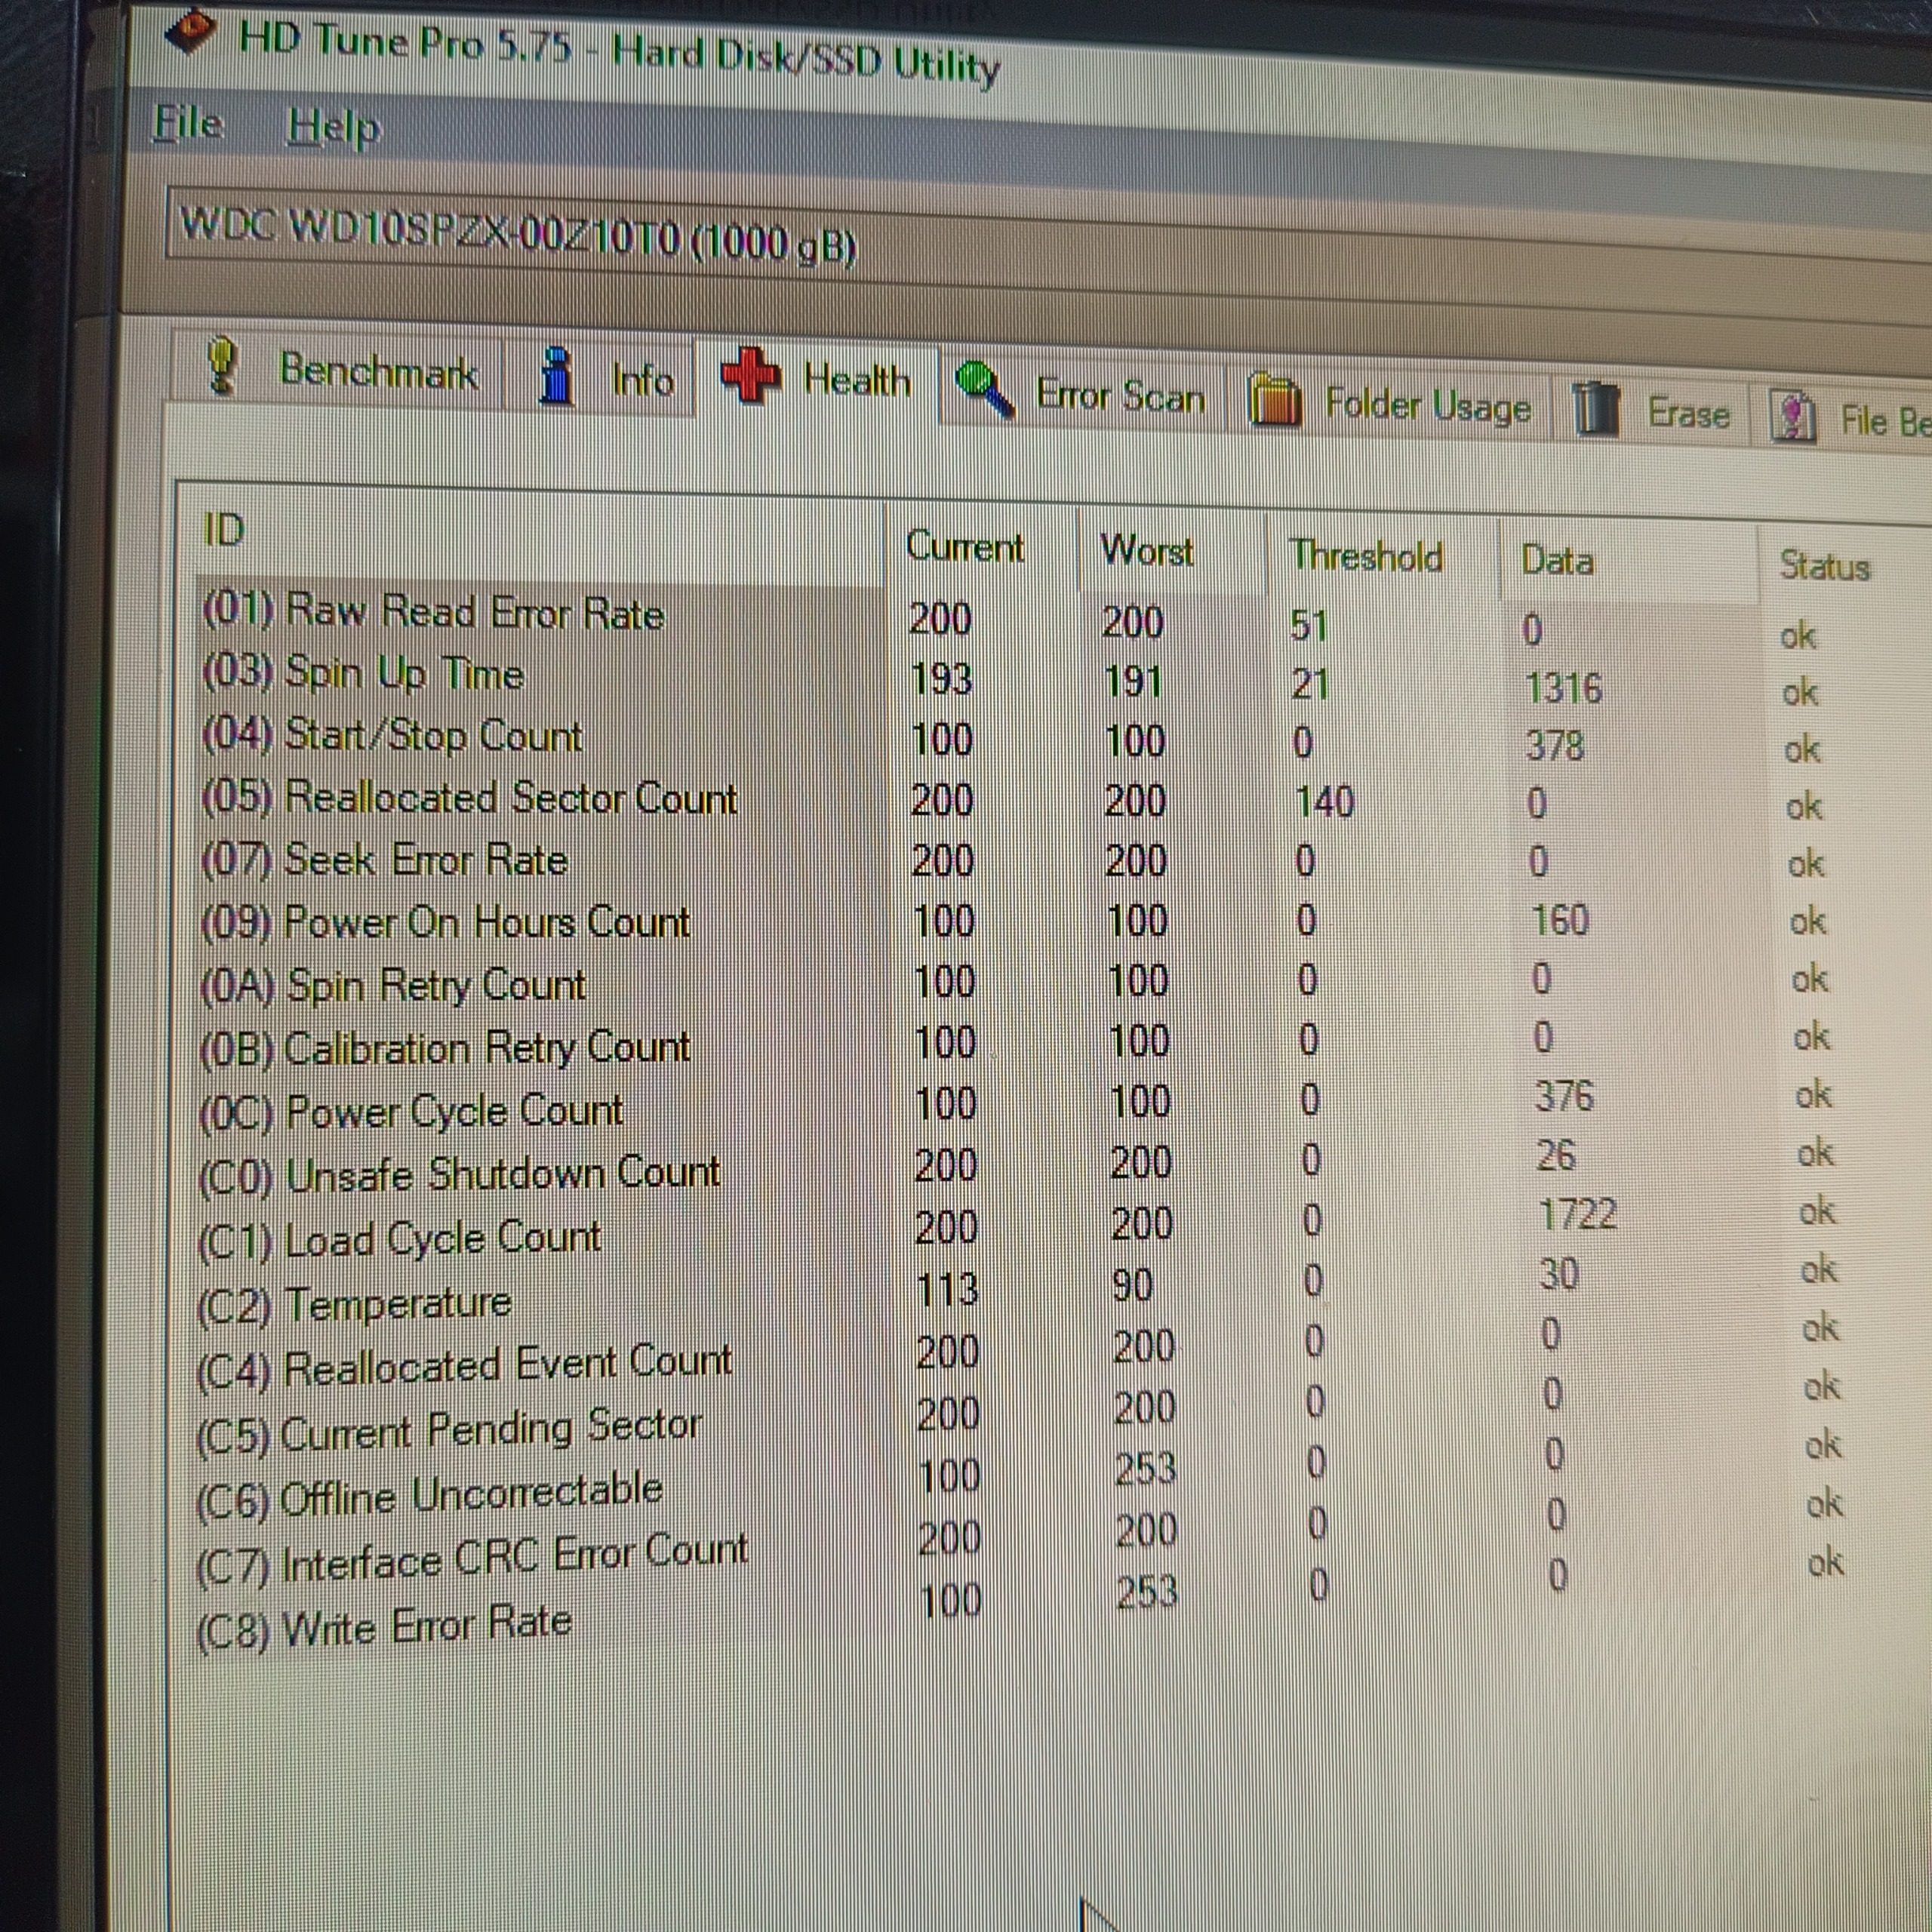Click Spin Up Time data value 1316

pos(1563,688)
